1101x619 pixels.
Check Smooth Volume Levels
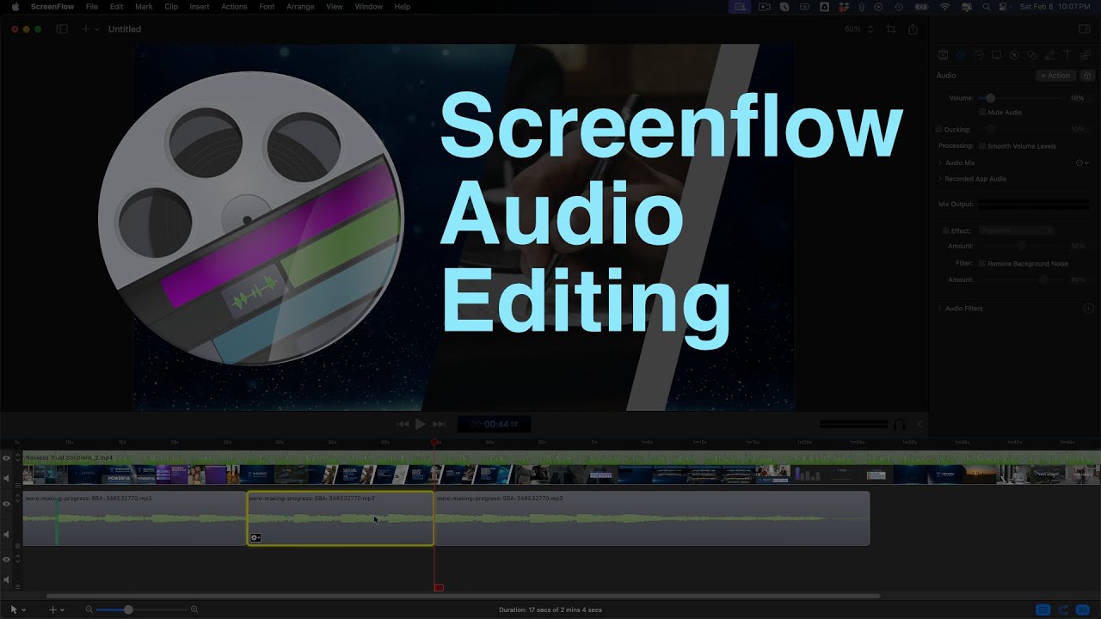coord(982,146)
